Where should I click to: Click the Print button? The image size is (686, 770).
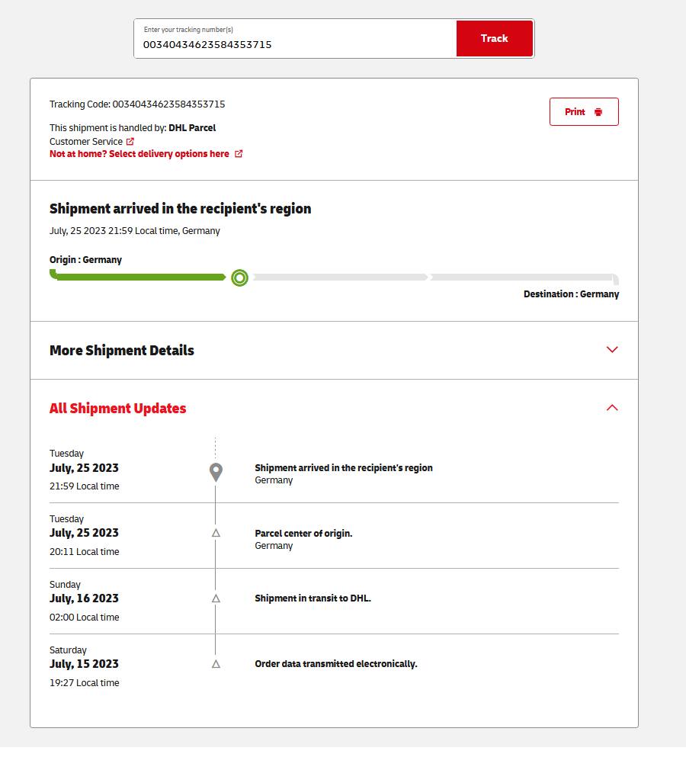(583, 111)
